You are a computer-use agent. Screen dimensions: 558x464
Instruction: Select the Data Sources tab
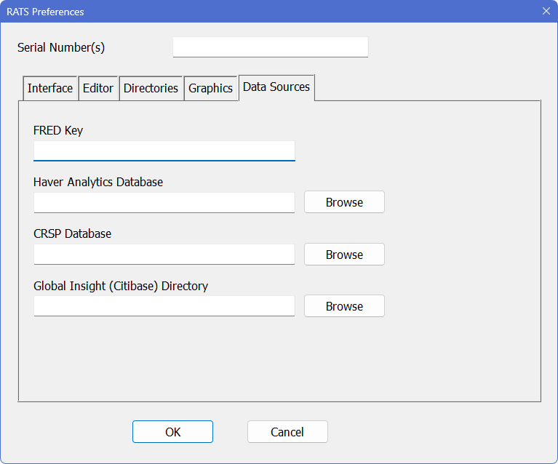point(276,87)
